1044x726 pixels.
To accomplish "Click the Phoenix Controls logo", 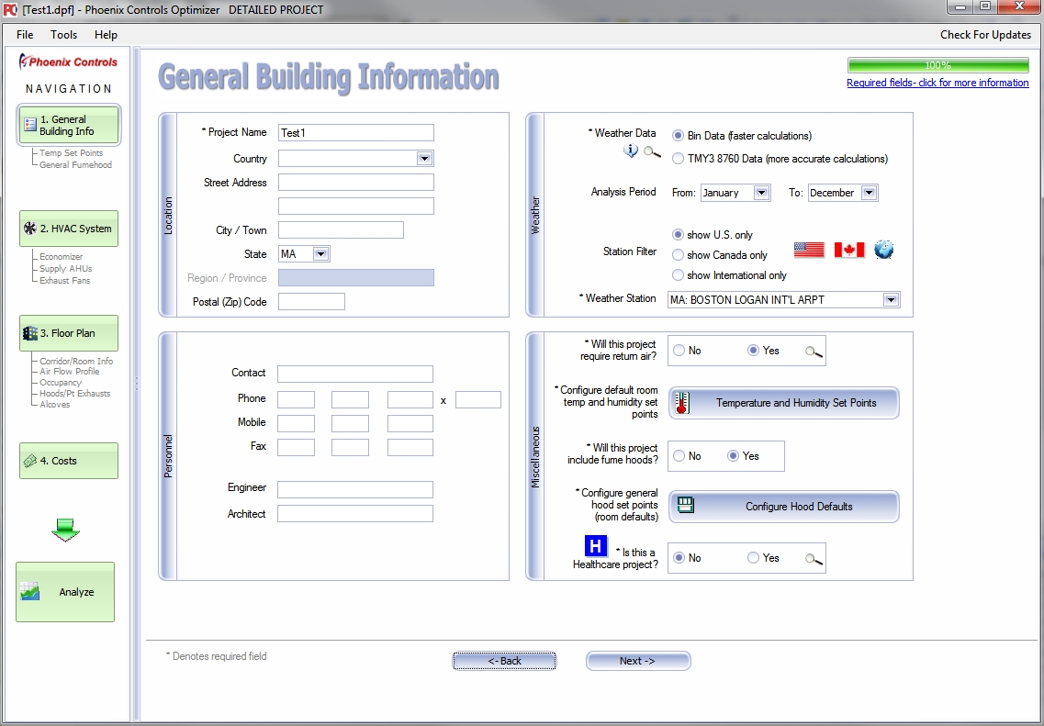I will click(x=69, y=61).
